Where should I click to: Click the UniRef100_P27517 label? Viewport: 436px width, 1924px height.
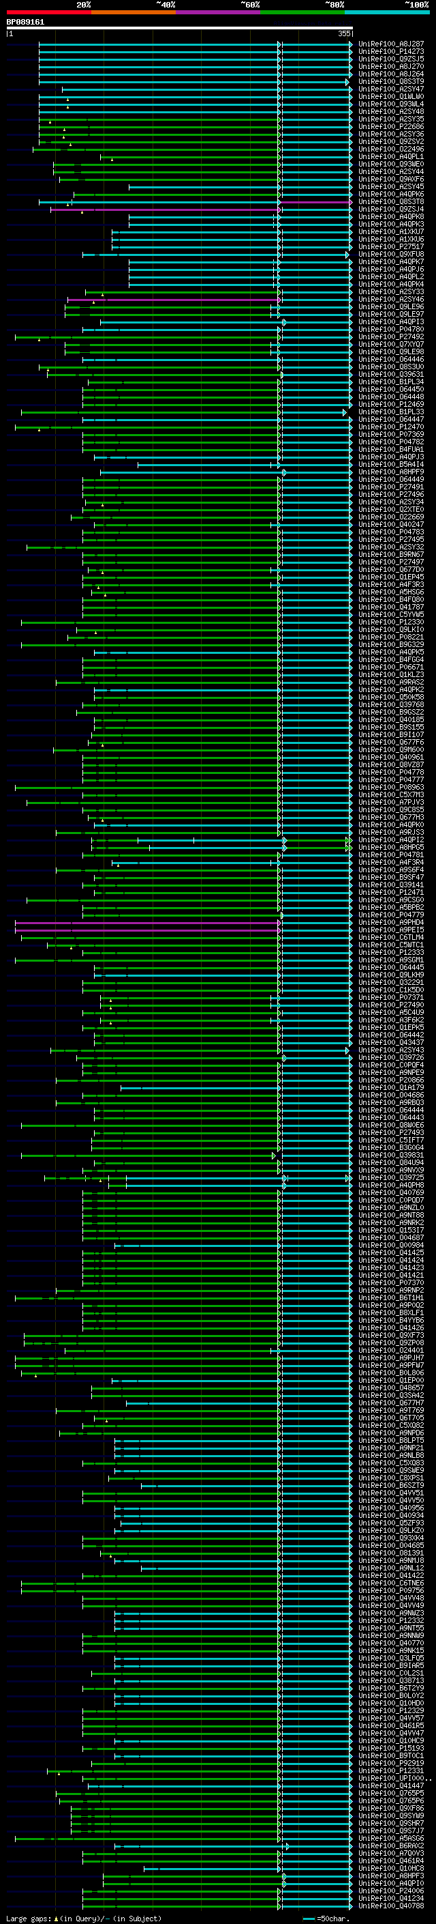pos(391,246)
